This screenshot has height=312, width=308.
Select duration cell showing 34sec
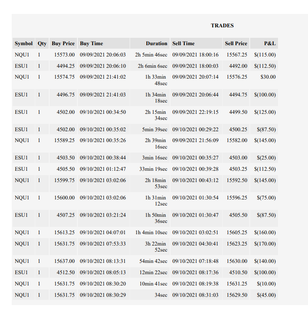tap(150, 295)
